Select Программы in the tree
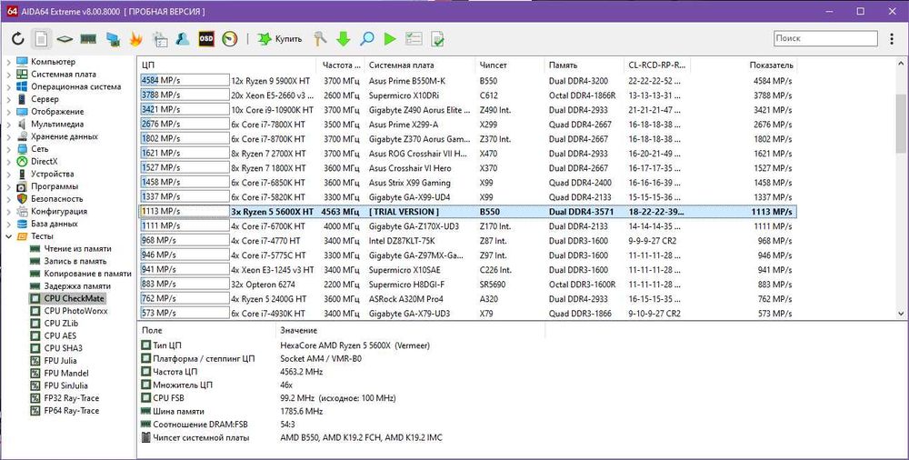The height and width of the screenshot is (460, 909). pos(54,186)
